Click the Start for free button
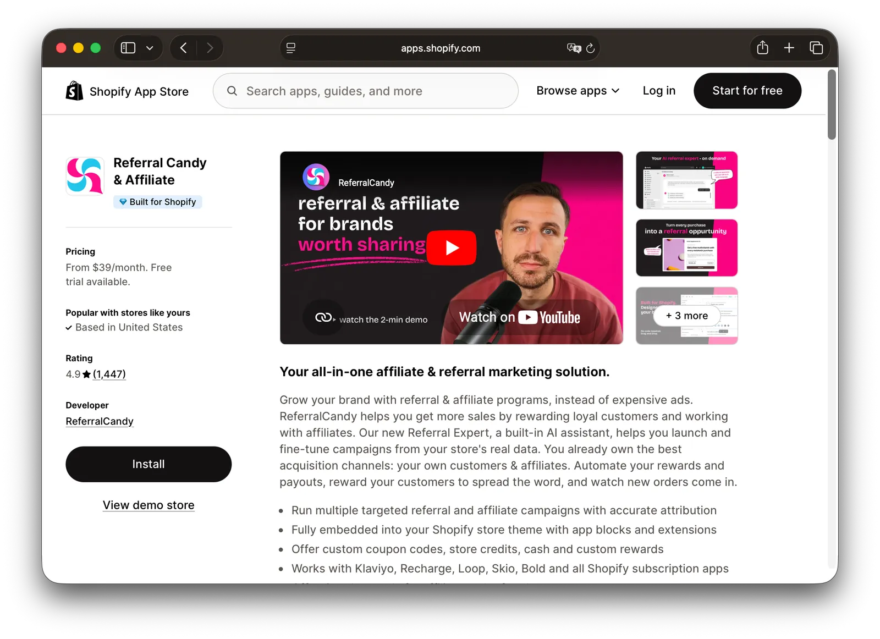This screenshot has width=880, height=639. tap(747, 91)
